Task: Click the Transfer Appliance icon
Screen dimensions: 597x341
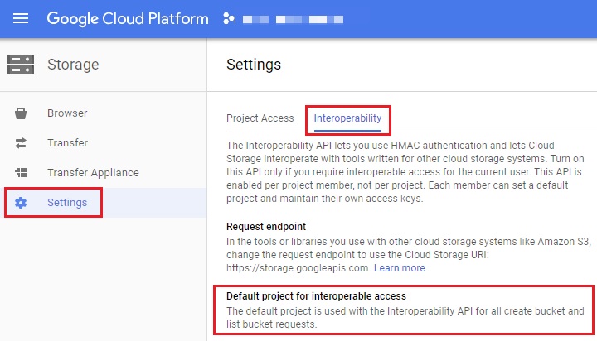Action: coord(22,173)
